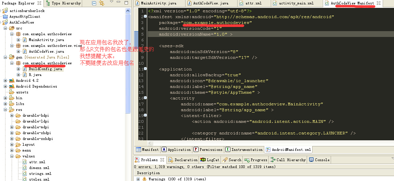Collapse the gen Generated Java Files folder
This screenshot has height=181, width=394.
[5, 57]
